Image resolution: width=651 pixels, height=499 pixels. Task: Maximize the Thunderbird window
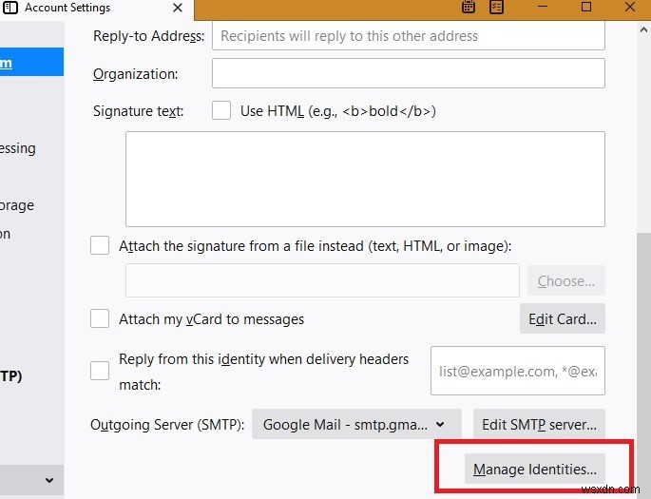[585, 7]
